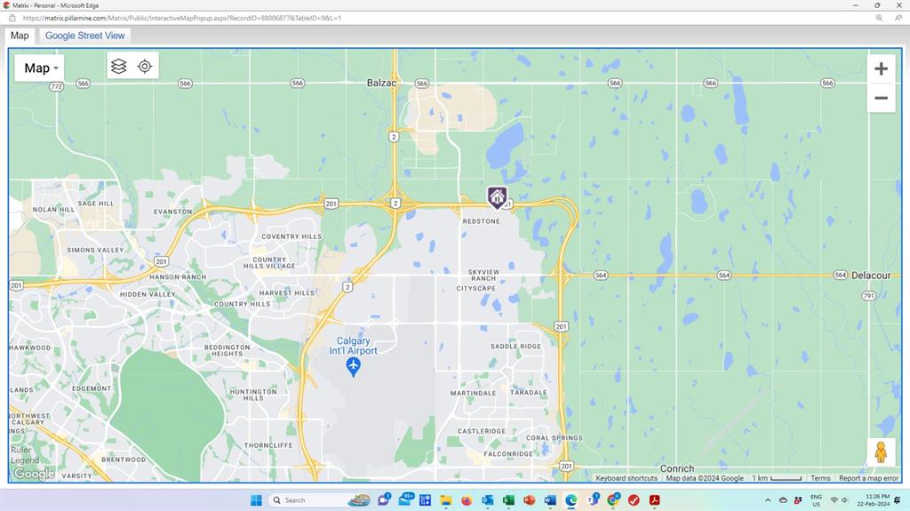910x511 pixels.
Task: Click the Street View pegman icon
Action: pos(881,452)
